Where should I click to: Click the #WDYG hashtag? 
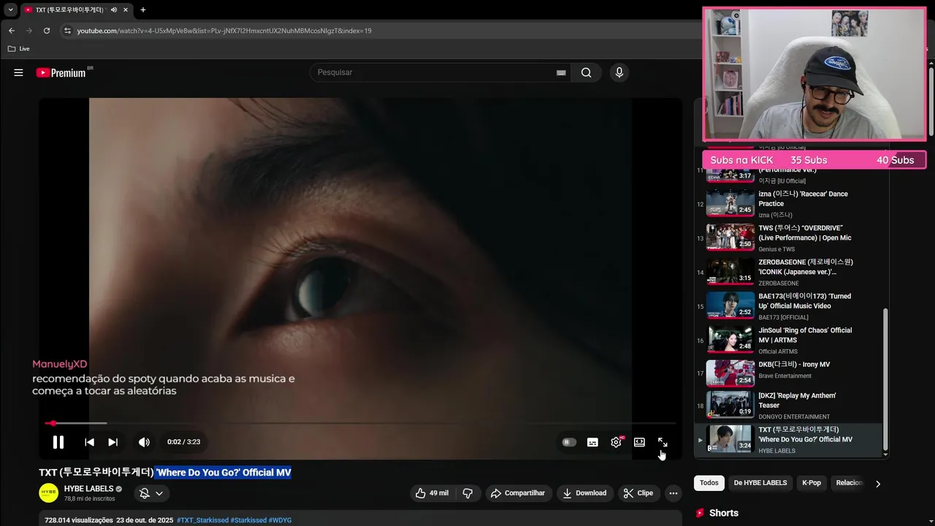pos(280,520)
